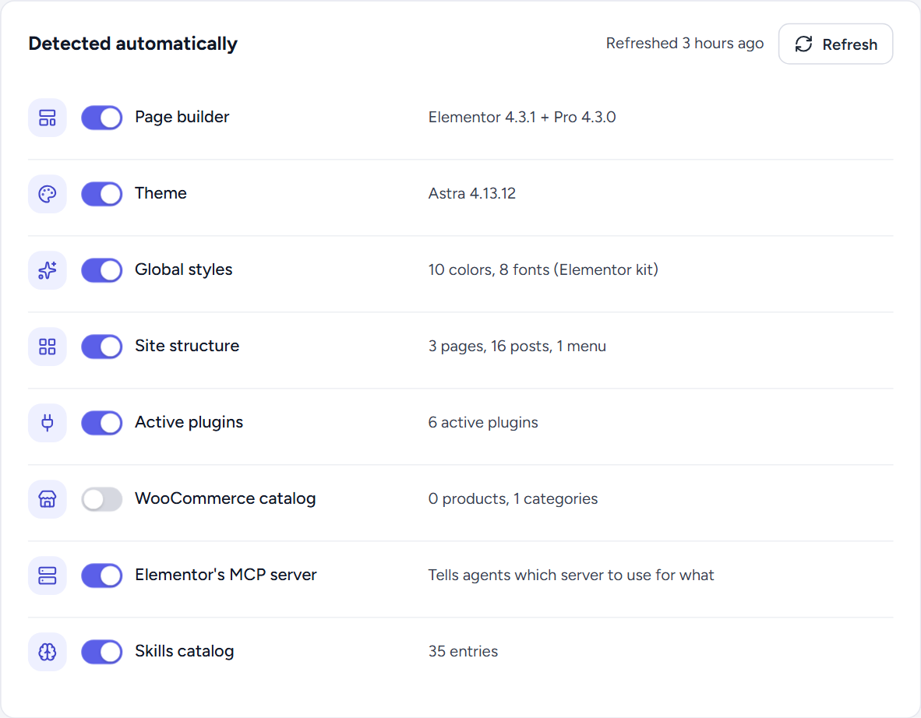Select the 'Site structure' label
The width and height of the screenshot is (921, 718).
pyautogui.click(x=187, y=346)
